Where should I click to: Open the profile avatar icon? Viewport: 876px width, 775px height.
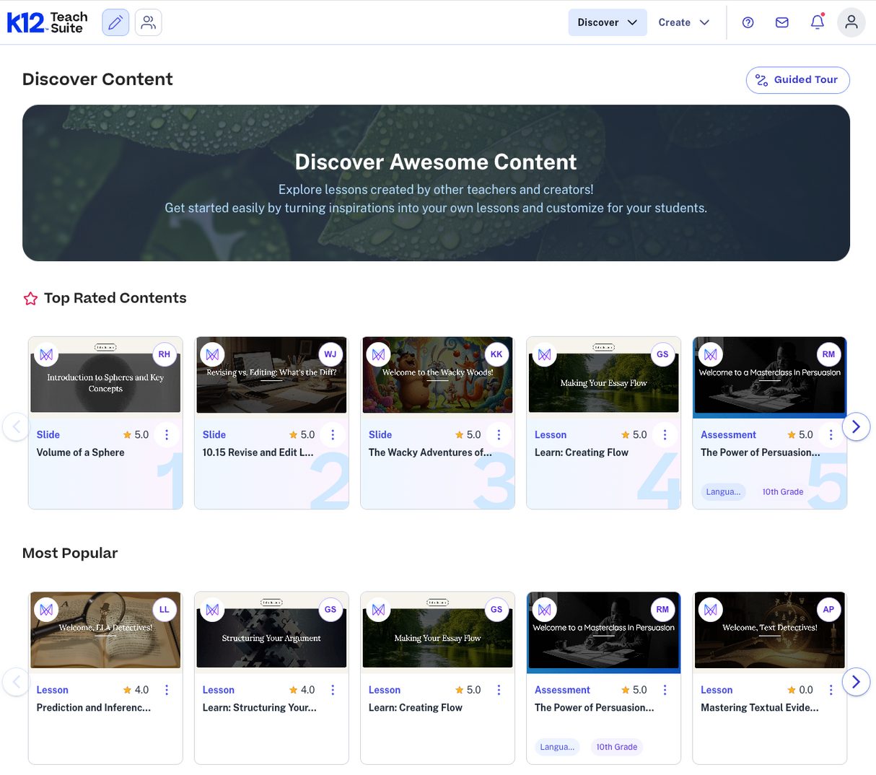click(x=851, y=22)
